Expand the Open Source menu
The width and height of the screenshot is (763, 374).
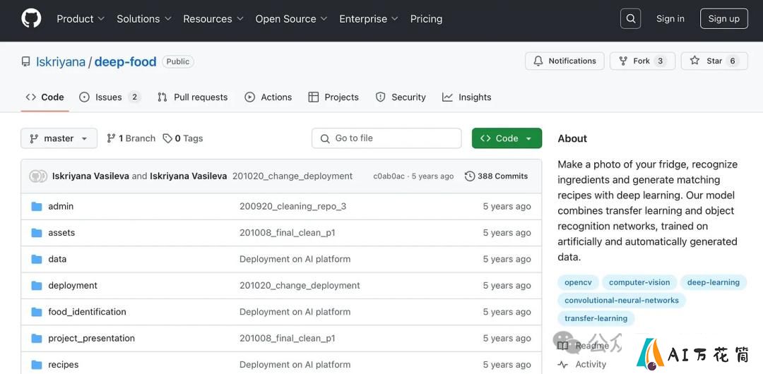(x=291, y=18)
